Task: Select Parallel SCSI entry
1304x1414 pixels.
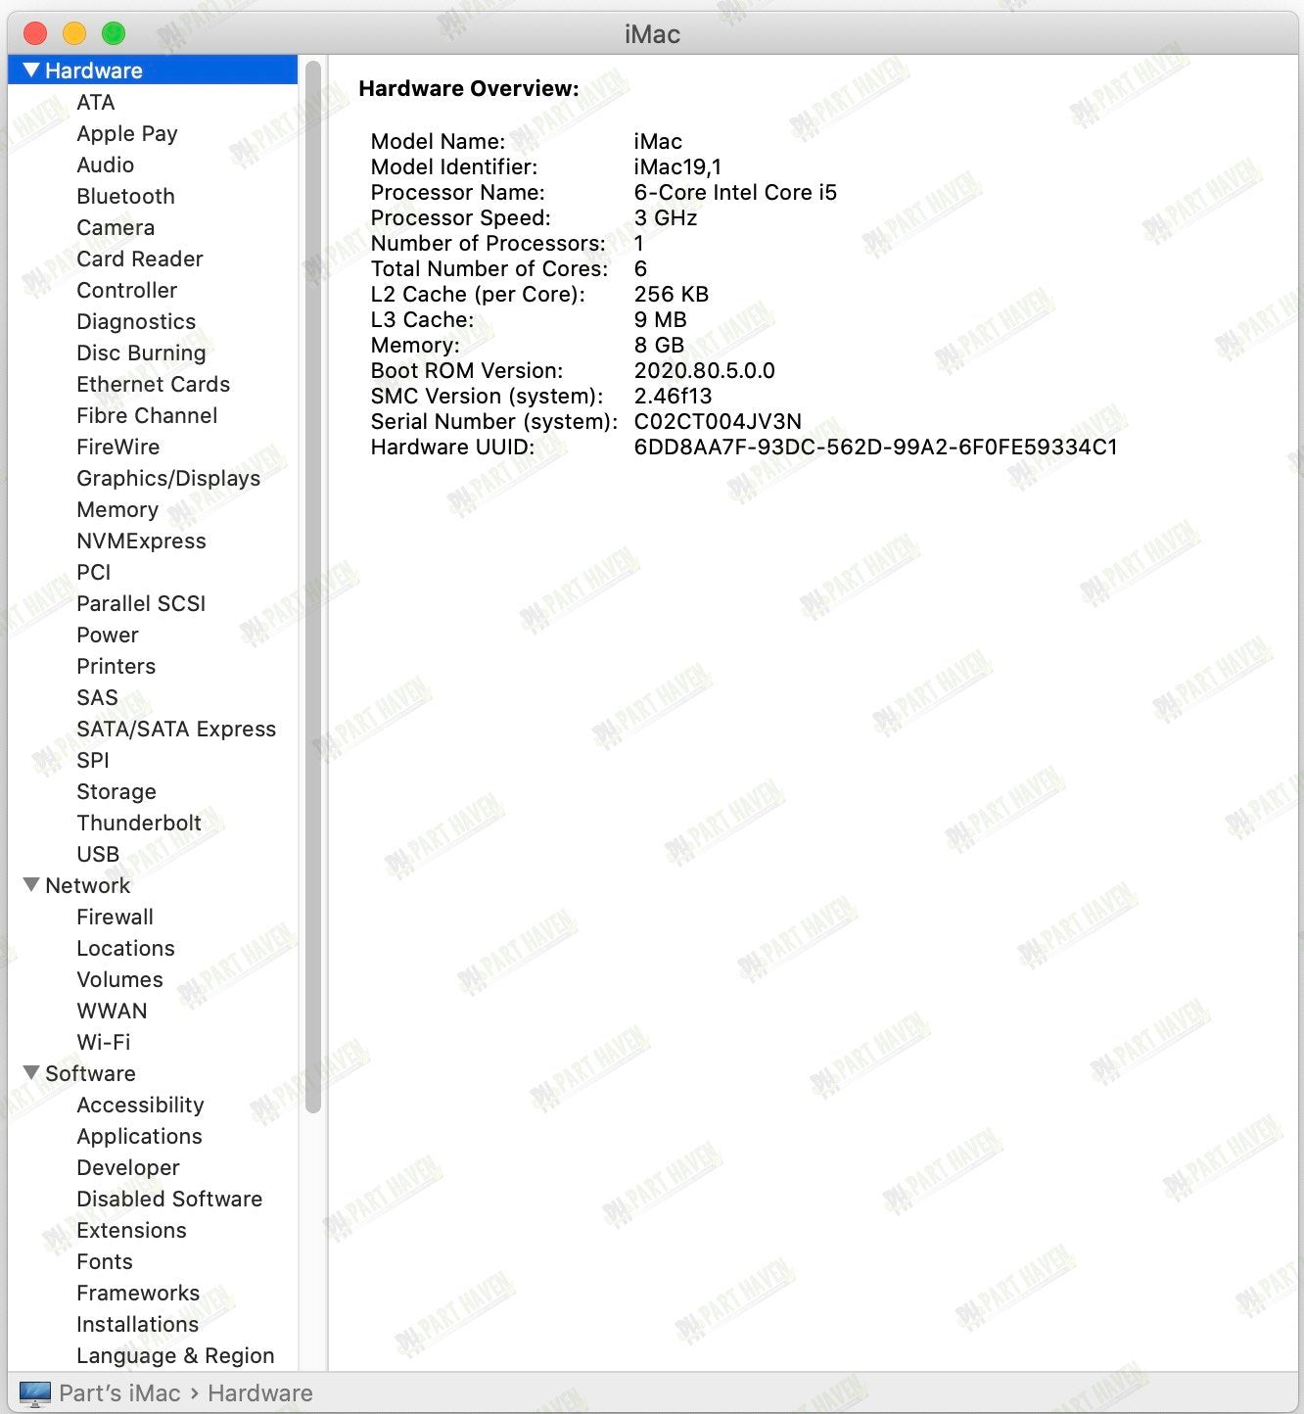Action: pyautogui.click(x=141, y=603)
